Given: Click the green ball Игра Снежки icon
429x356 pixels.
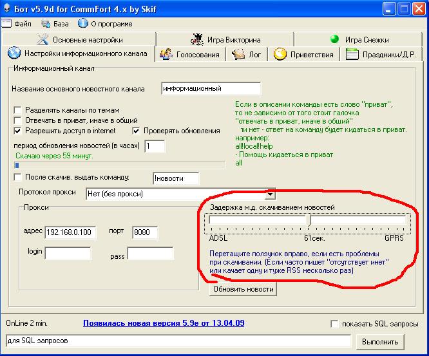Looking at the screenshot, I should pyautogui.click(x=334, y=39).
